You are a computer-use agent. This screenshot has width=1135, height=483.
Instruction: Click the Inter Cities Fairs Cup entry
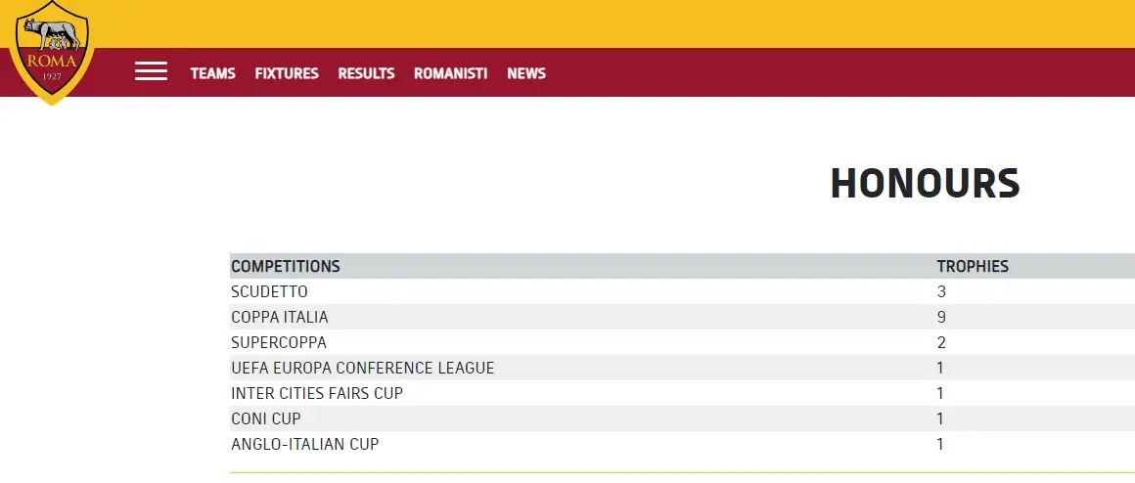(317, 393)
